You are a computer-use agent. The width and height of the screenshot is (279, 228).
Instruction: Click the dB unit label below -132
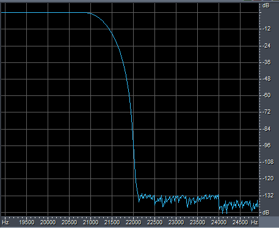click(x=266, y=213)
